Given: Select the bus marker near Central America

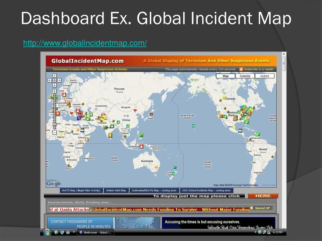Looking at the screenshot, I should pos(240,131).
